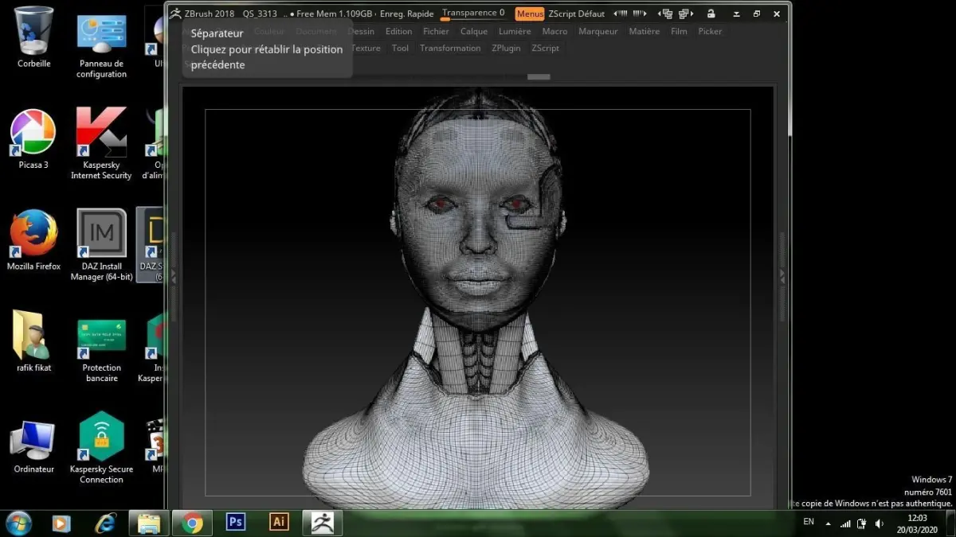
Task: Click the power battery tray icon
Action: [862, 523]
